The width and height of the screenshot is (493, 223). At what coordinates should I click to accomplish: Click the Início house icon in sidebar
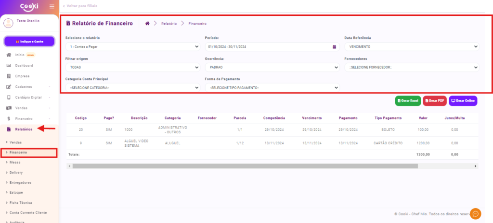pos(9,55)
